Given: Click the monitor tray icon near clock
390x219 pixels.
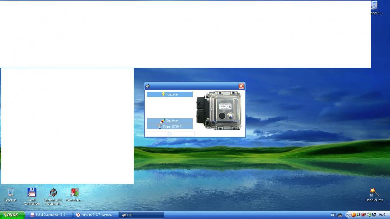Looking at the screenshot, I should click(x=374, y=215).
